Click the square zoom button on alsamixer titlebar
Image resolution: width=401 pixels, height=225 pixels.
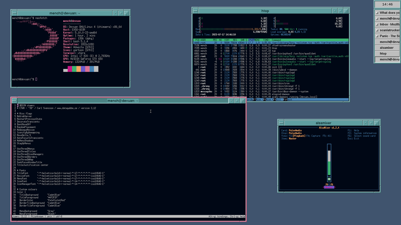tap(371, 123)
